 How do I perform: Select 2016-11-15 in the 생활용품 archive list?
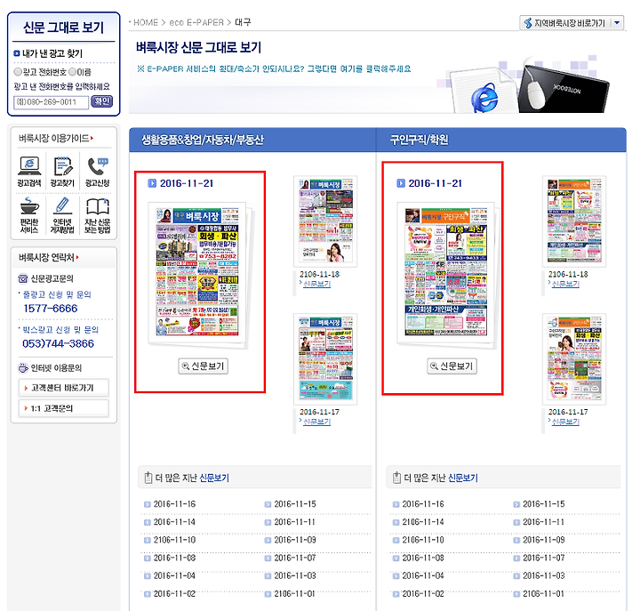(x=295, y=504)
